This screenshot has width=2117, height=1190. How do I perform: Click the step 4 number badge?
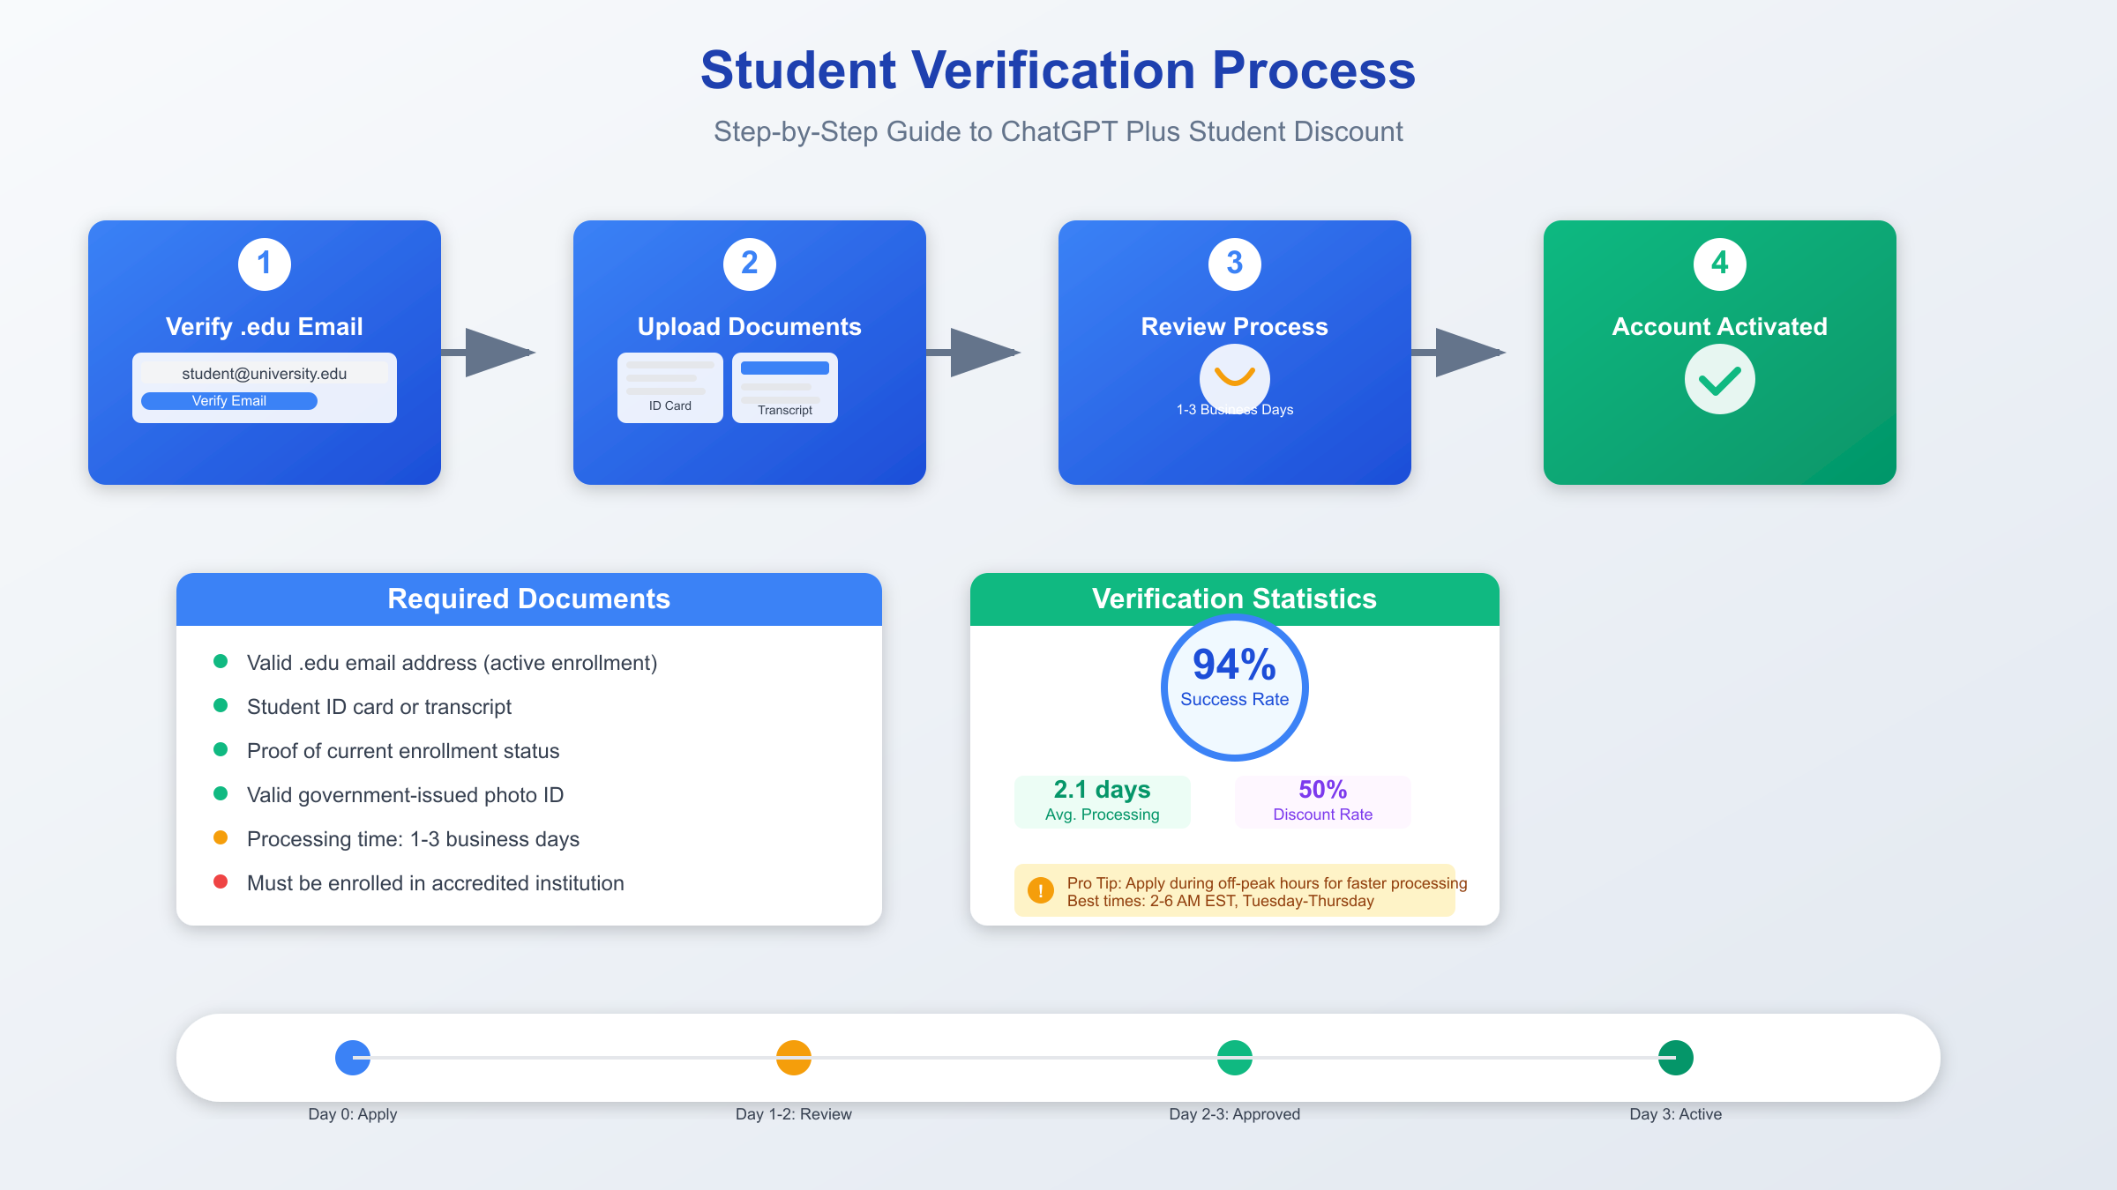[x=1720, y=264]
